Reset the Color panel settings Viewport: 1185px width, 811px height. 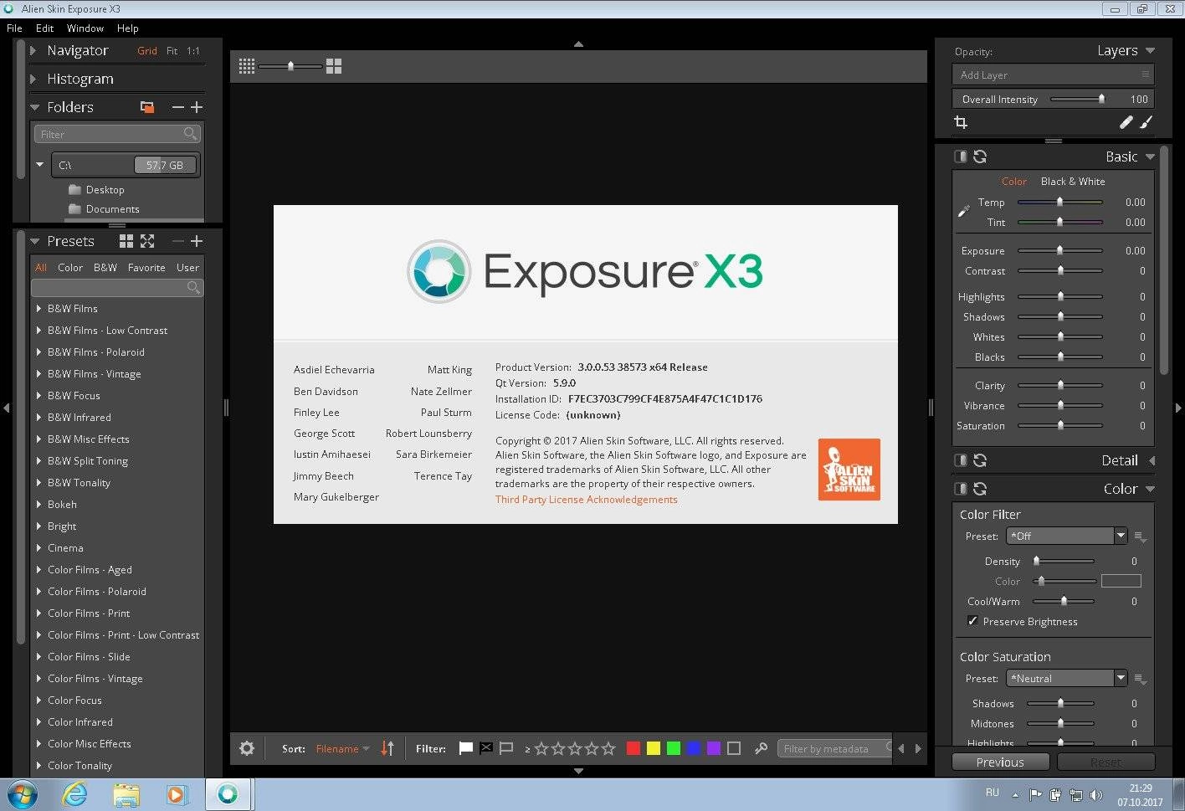click(x=980, y=489)
